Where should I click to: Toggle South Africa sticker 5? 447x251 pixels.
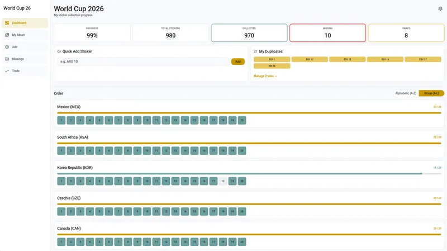pos(99,150)
